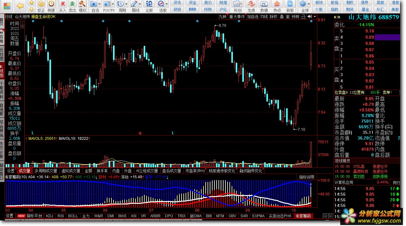Open the 科创 chart icon
The image size is (406, 226).
238,4
